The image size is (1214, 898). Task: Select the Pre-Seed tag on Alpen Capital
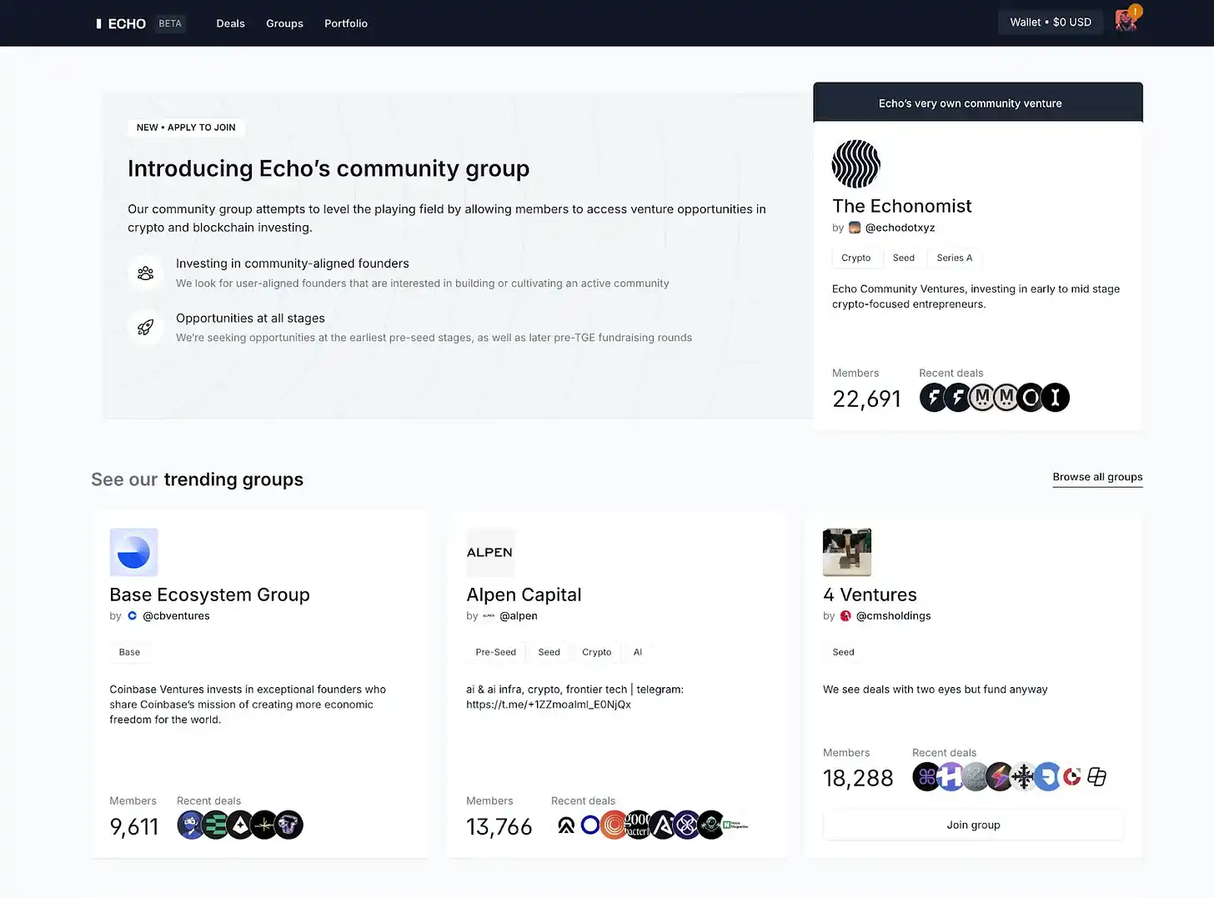[x=495, y=652]
